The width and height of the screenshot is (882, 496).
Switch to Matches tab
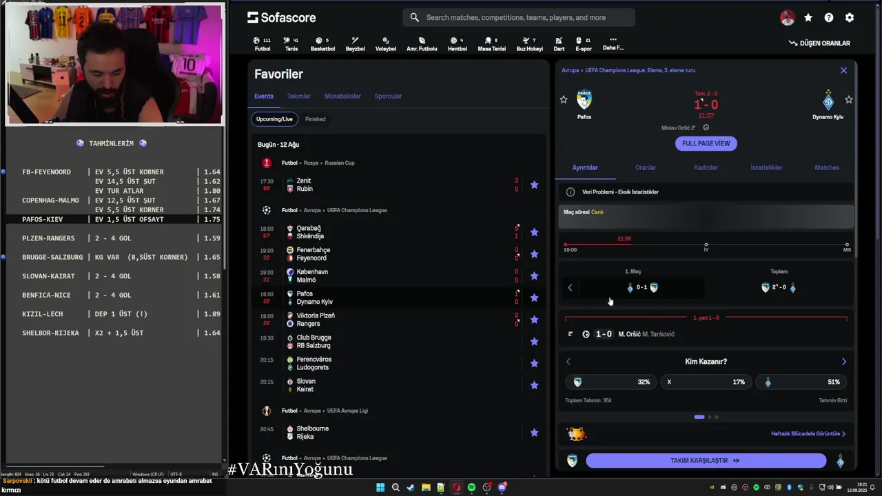point(827,167)
